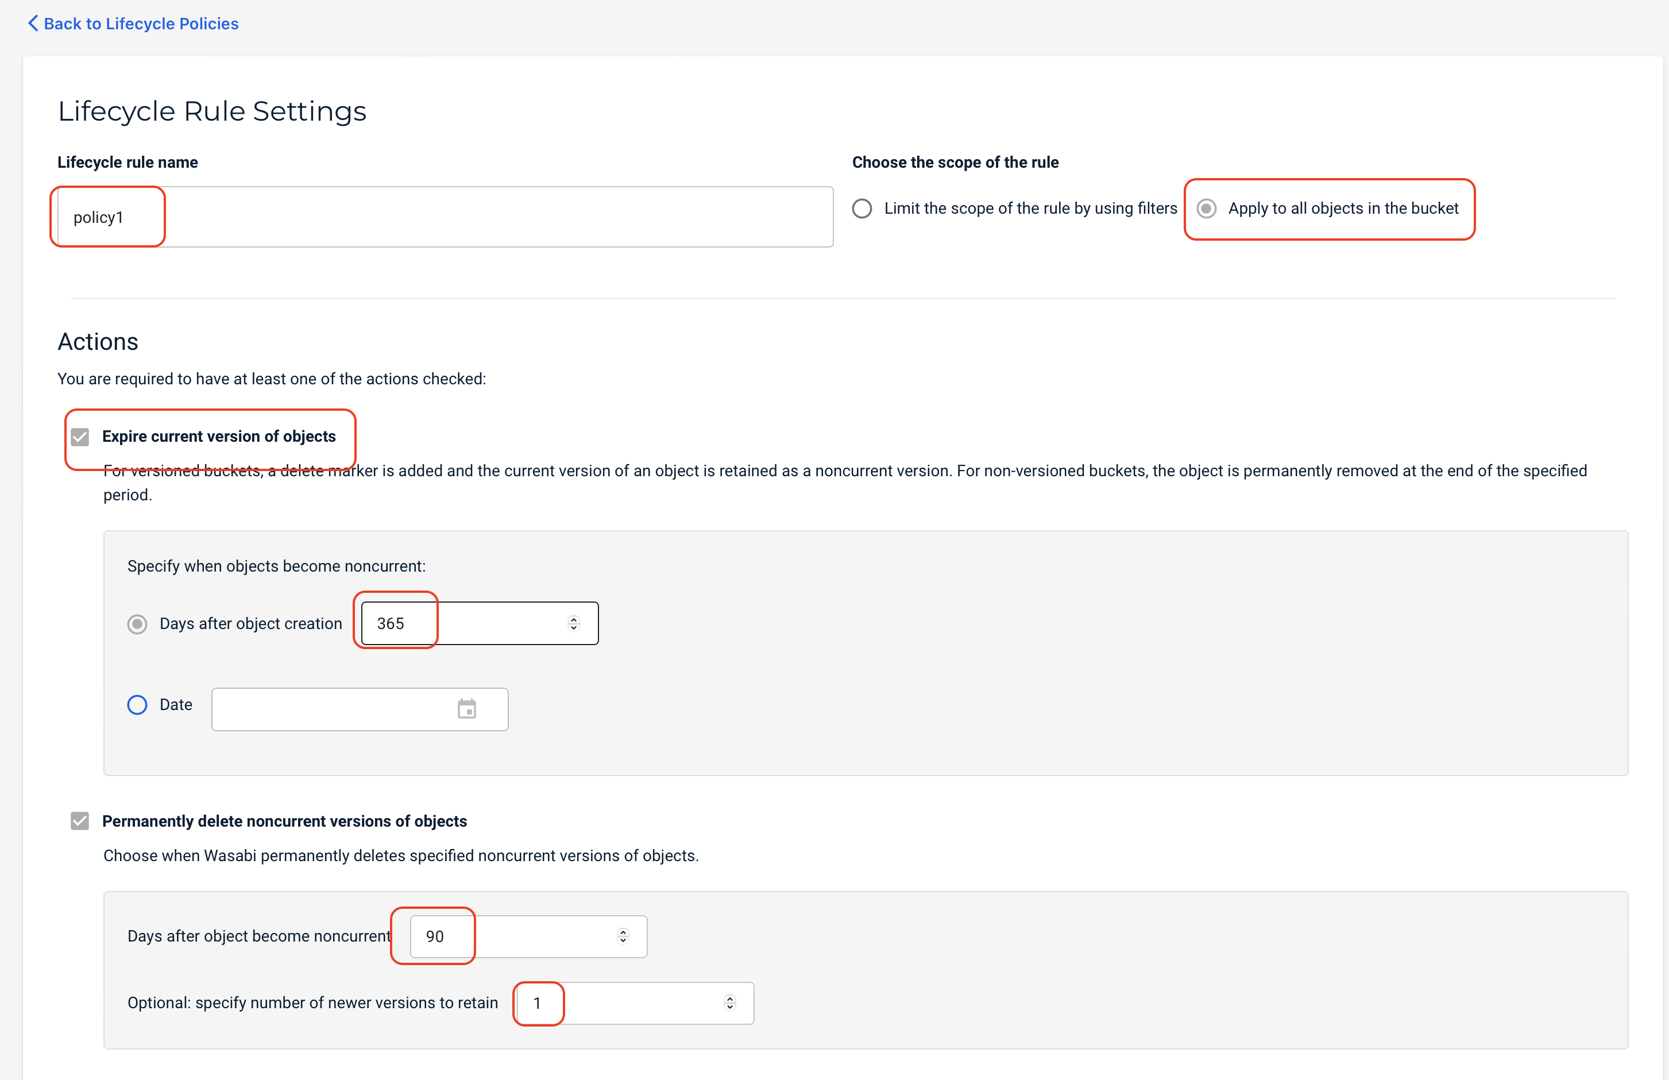Choose Days after object creation radio

pos(137,623)
